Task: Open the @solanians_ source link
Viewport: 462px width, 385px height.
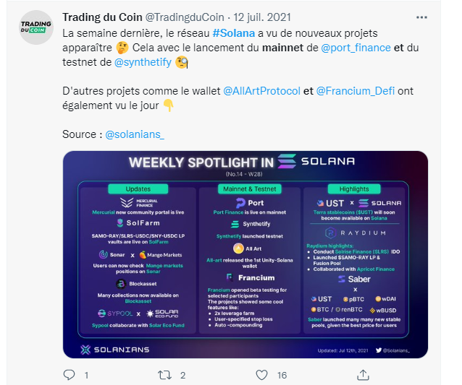Action: [135, 134]
